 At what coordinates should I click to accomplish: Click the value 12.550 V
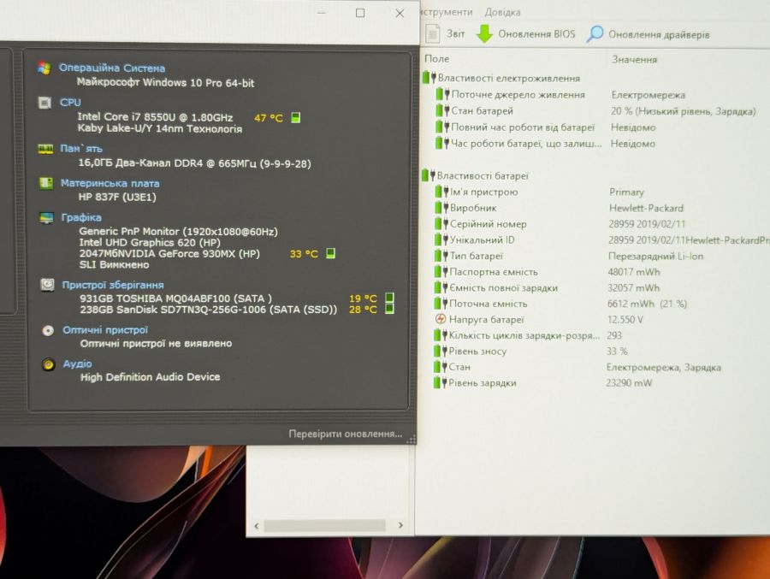(625, 320)
